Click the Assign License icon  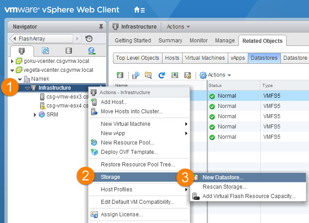[94, 215]
